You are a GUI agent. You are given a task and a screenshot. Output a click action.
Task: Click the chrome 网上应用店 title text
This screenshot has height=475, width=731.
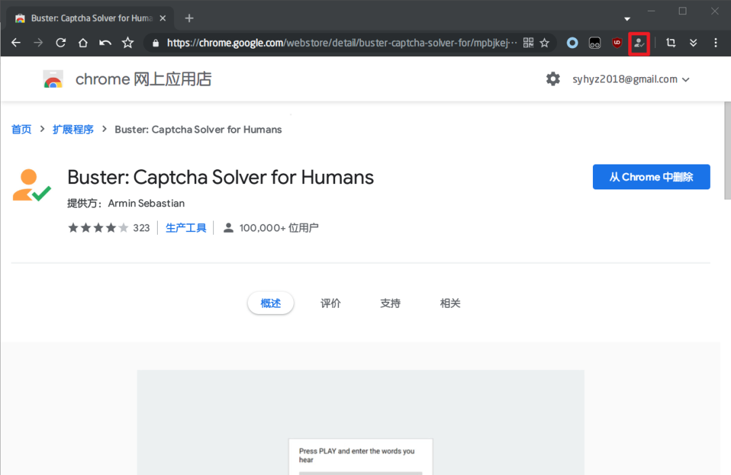143,79
